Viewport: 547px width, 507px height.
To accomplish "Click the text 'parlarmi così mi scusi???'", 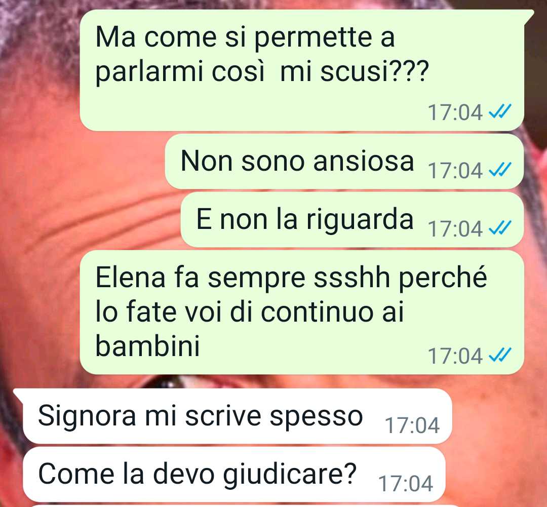I will (x=262, y=71).
